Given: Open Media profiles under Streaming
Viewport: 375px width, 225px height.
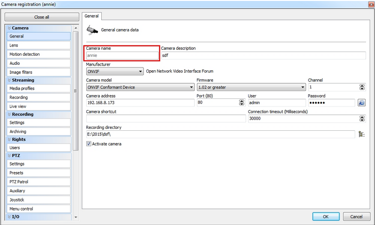Looking at the screenshot, I should click(x=39, y=89).
